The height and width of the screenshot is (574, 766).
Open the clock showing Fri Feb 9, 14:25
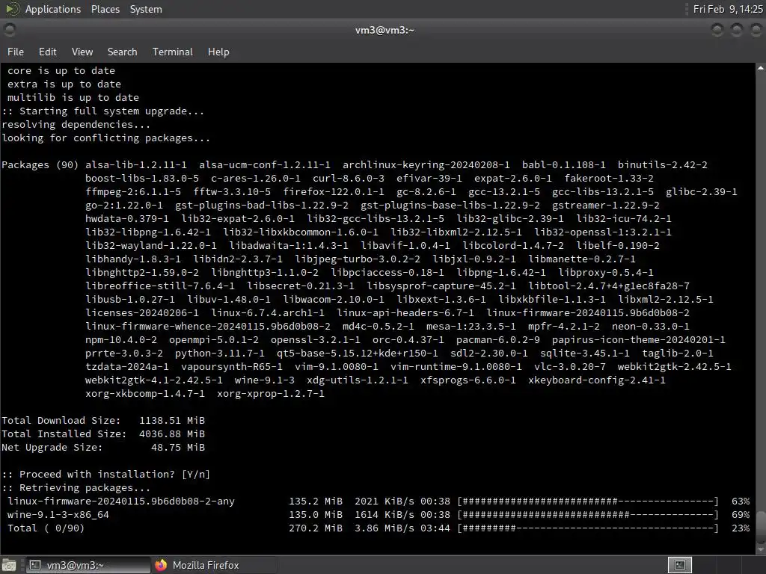point(727,9)
